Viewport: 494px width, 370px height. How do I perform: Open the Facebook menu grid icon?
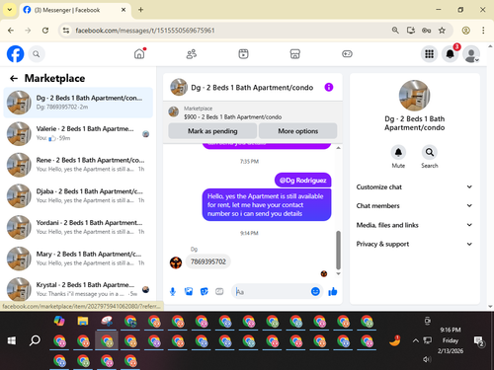(x=429, y=54)
